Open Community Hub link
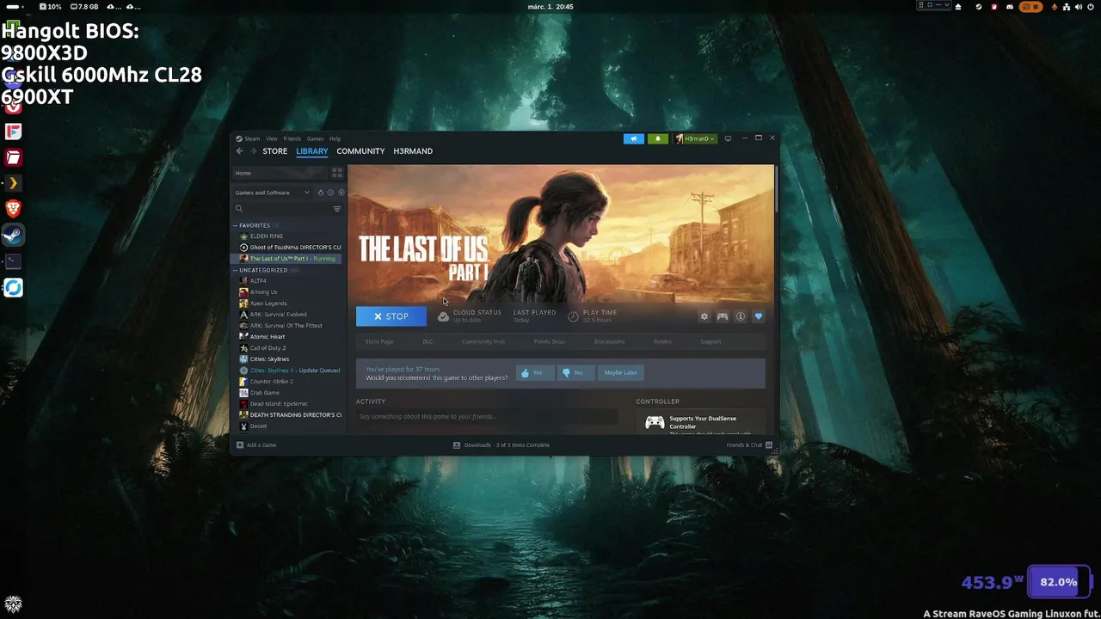The image size is (1101, 619). point(483,342)
